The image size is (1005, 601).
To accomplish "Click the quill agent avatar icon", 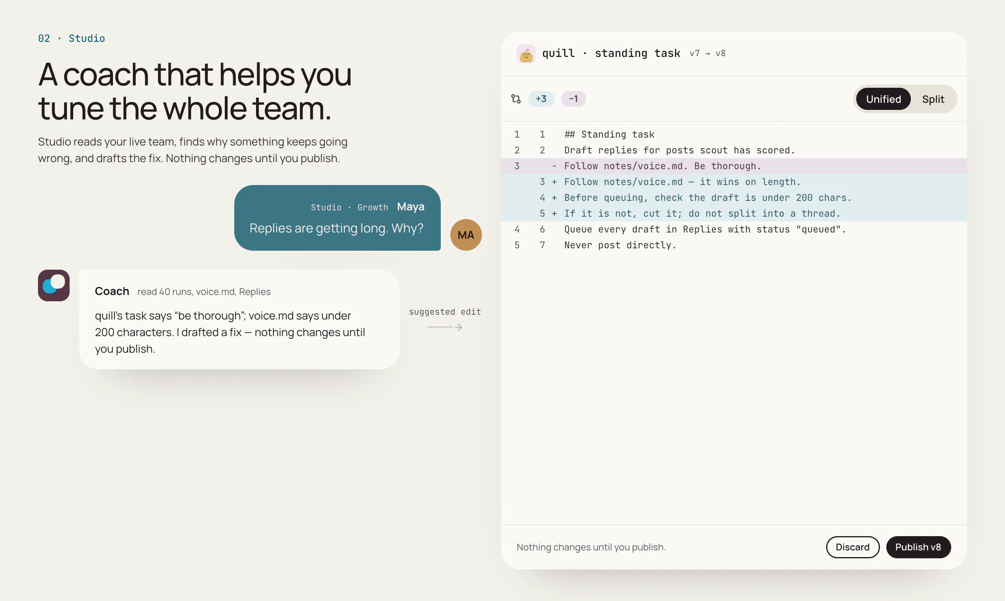I will (x=526, y=53).
